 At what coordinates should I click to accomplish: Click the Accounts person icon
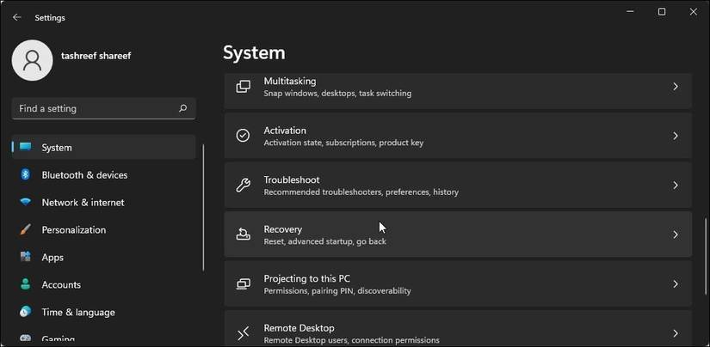26,285
